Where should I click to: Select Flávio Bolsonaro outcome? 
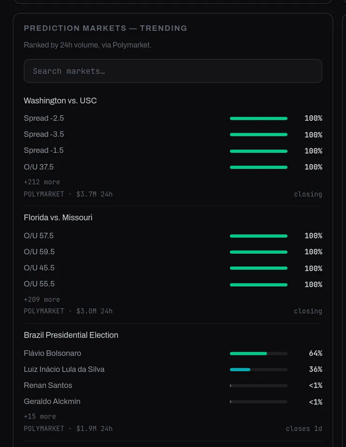coord(173,353)
